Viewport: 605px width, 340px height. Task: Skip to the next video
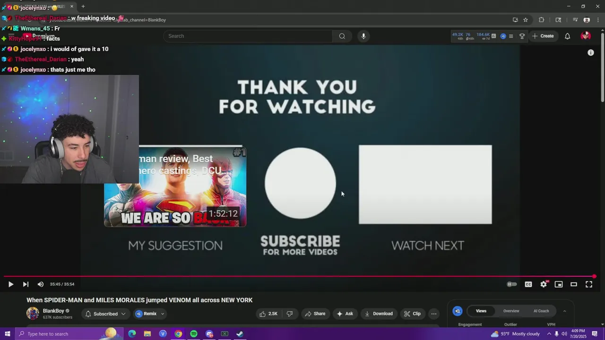(x=26, y=284)
